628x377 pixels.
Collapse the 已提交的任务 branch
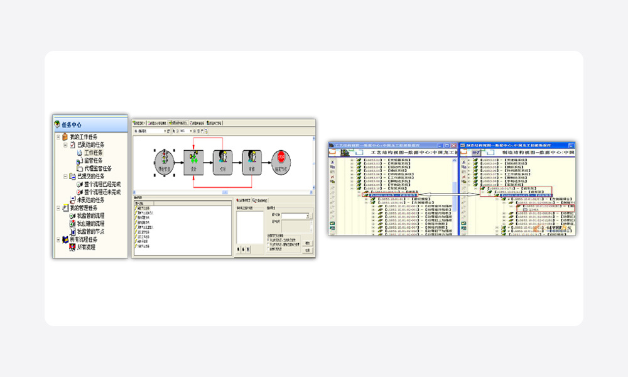[x=65, y=177]
